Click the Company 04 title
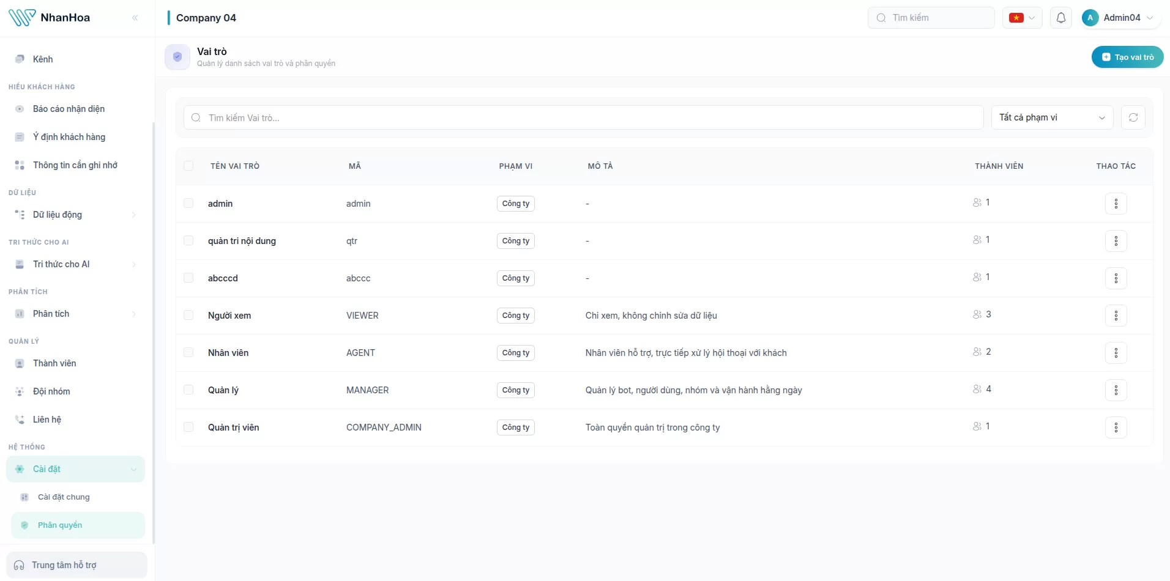 click(206, 18)
